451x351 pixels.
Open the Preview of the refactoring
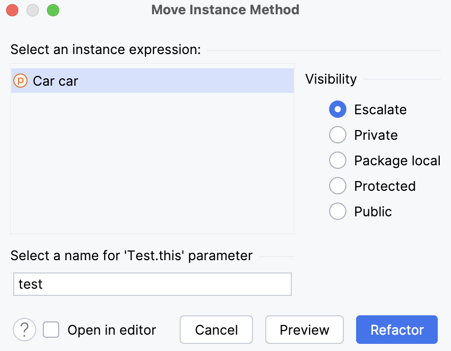(304, 330)
